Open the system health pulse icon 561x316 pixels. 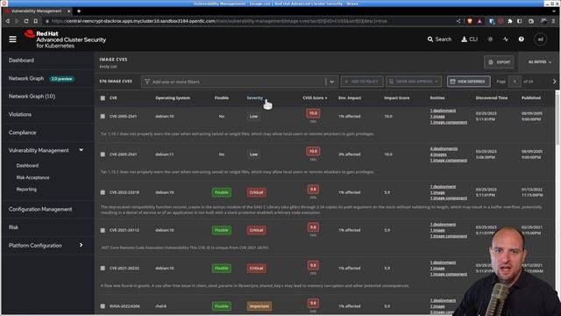pyautogui.click(x=506, y=39)
